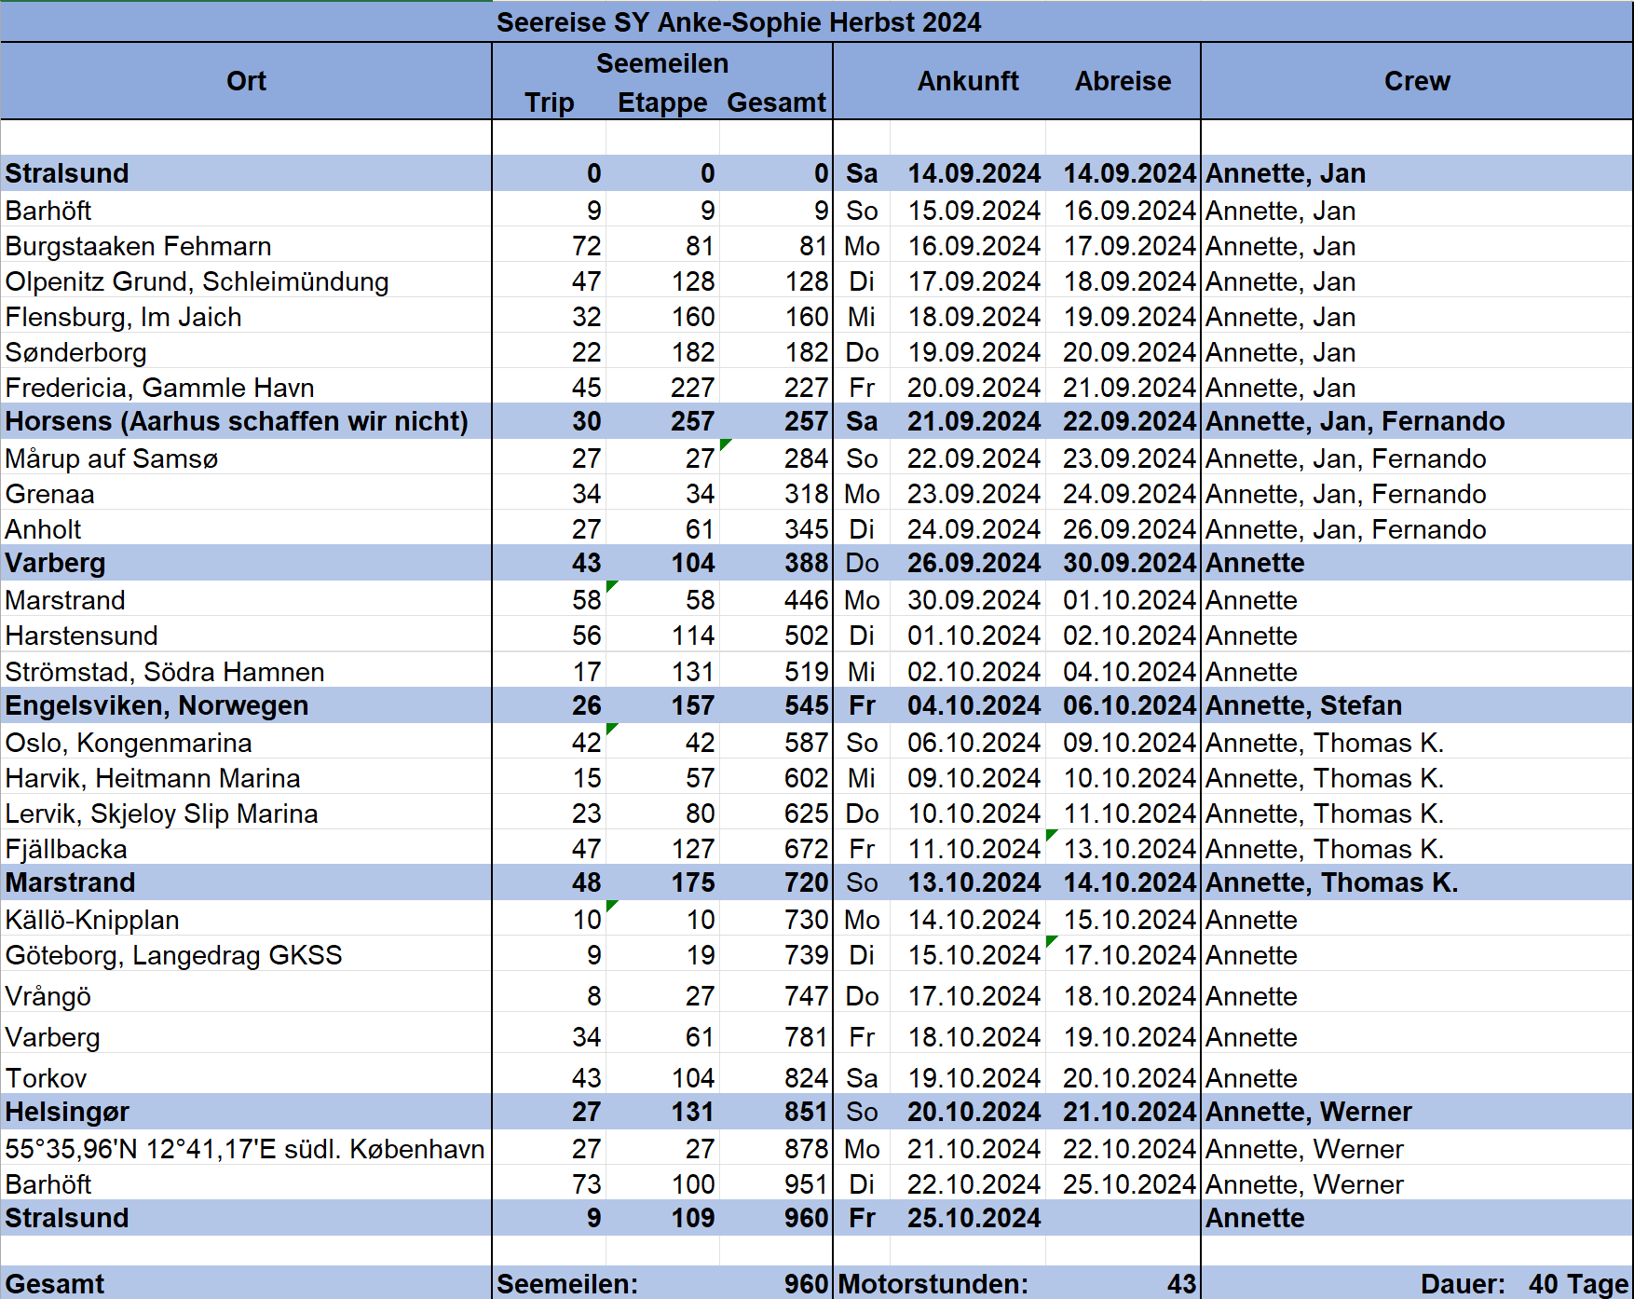
Task: Select the "40 Tage" duration cell
Action: coord(1577,1283)
